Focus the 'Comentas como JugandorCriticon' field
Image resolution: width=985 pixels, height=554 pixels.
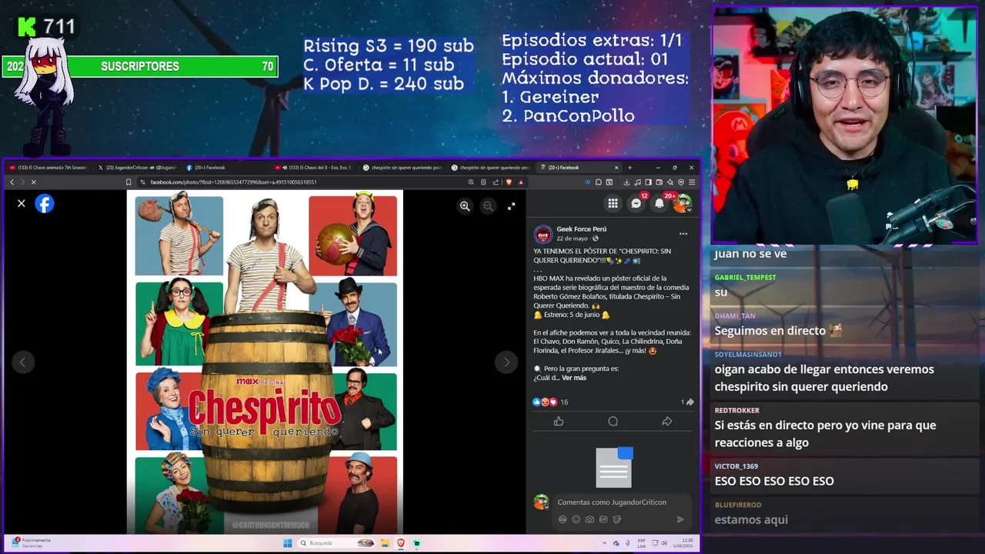(612, 502)
